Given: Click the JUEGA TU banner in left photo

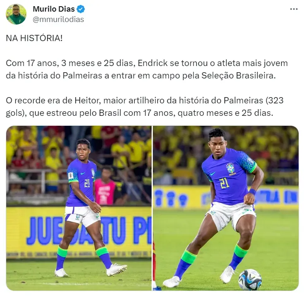Looking at the screenshot, I should point(88,231).
